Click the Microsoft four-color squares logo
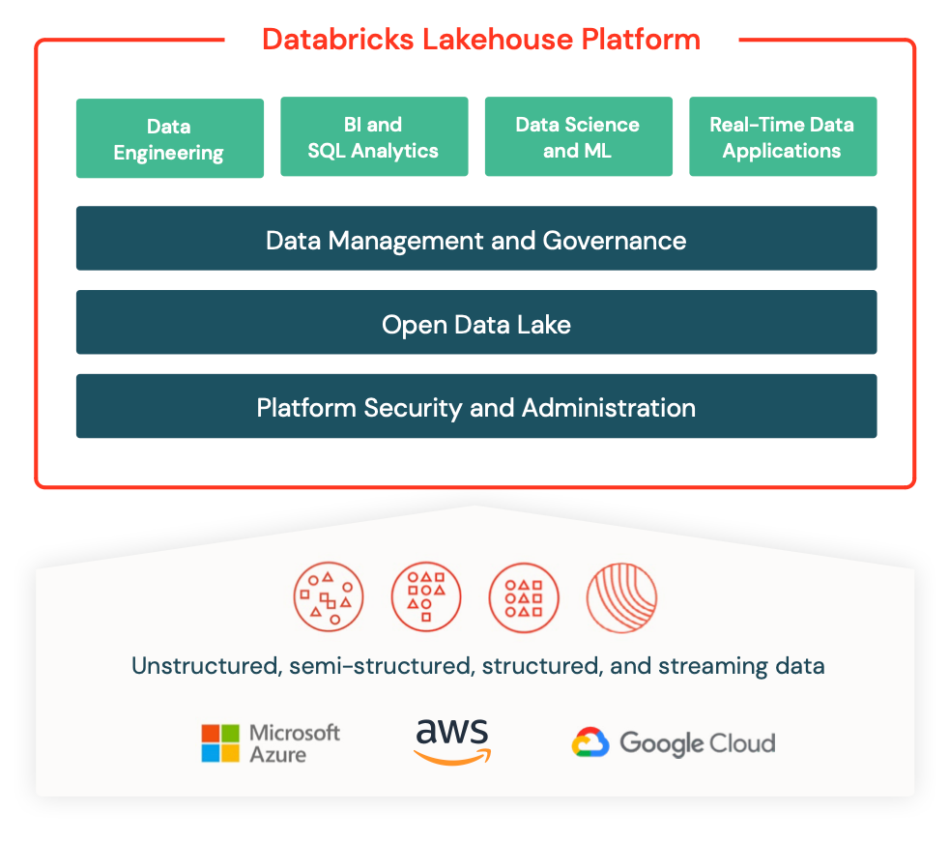Viewport: 949px width, 841px height. [x=219, y=743]
